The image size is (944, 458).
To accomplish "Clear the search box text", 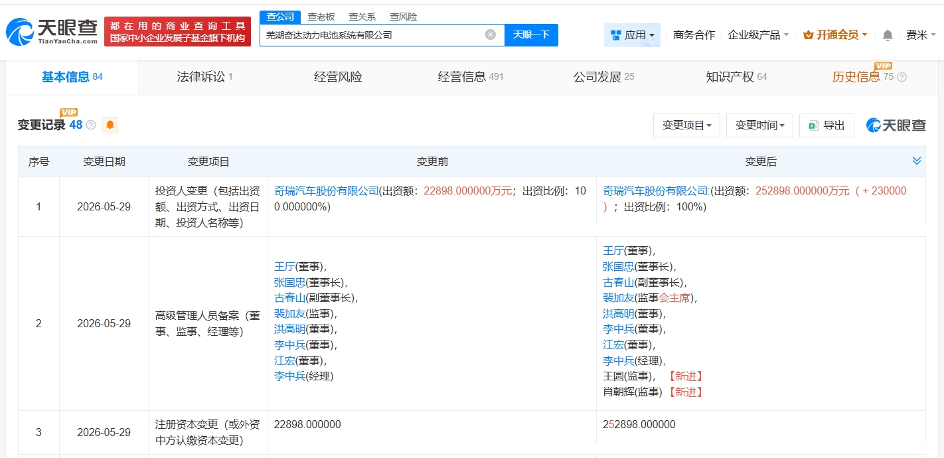I will tap(490, 35).
